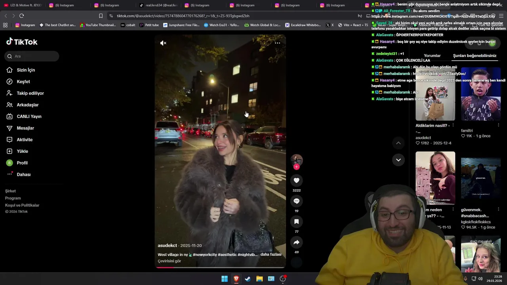Expand Program footer section
The width and height of the screenshot is (507, 285).
[13, 198]
